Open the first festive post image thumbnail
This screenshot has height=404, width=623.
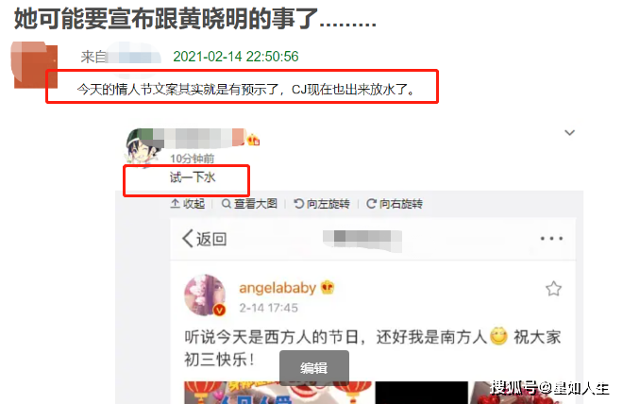[278, 393]
